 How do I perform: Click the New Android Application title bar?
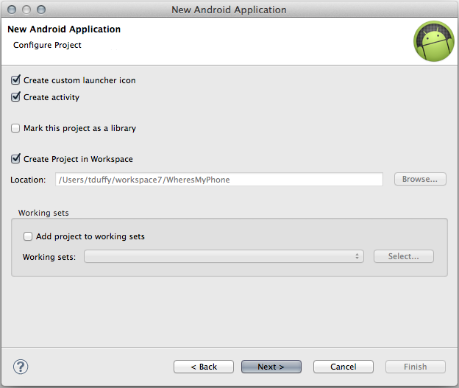tap(229, 10)
